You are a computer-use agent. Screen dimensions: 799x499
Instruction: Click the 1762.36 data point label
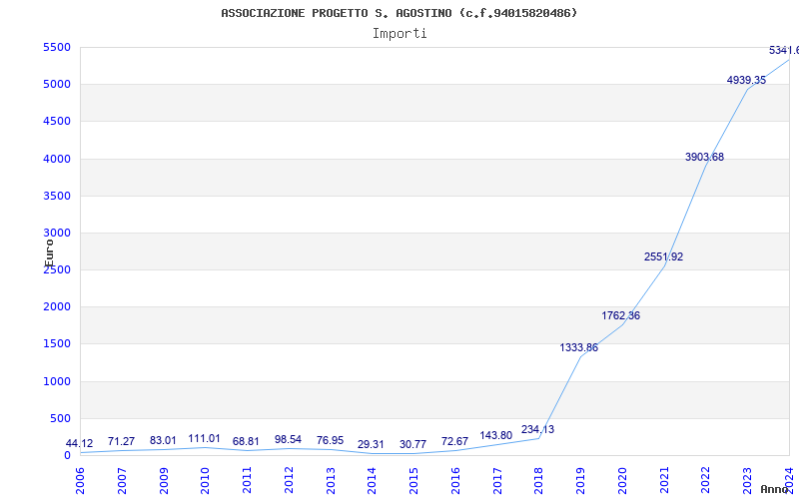tap(621, 315)
